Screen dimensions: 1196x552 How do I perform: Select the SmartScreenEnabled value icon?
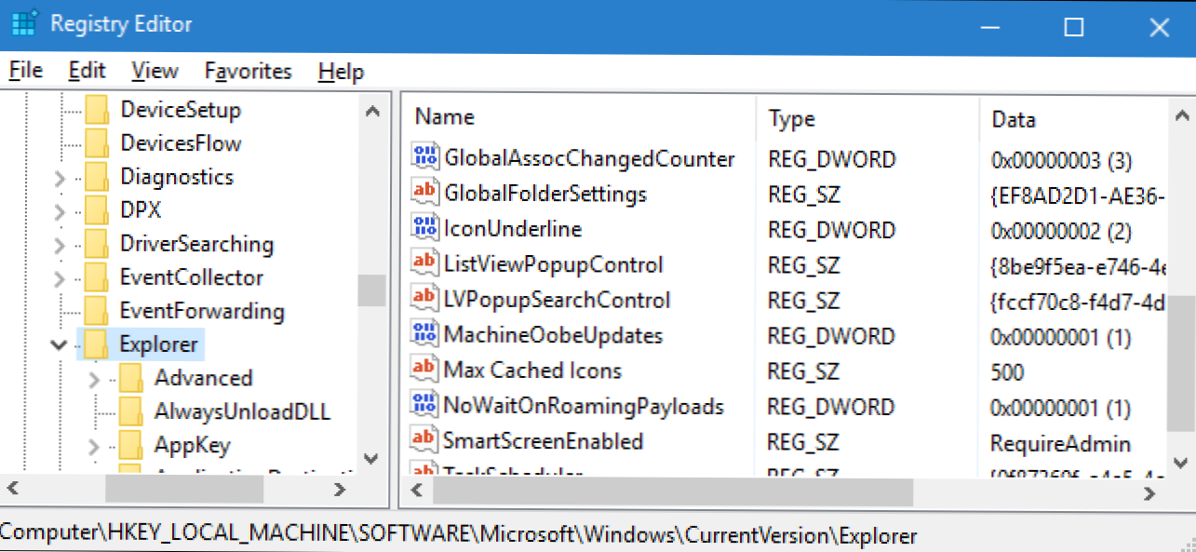click(424, 440)
